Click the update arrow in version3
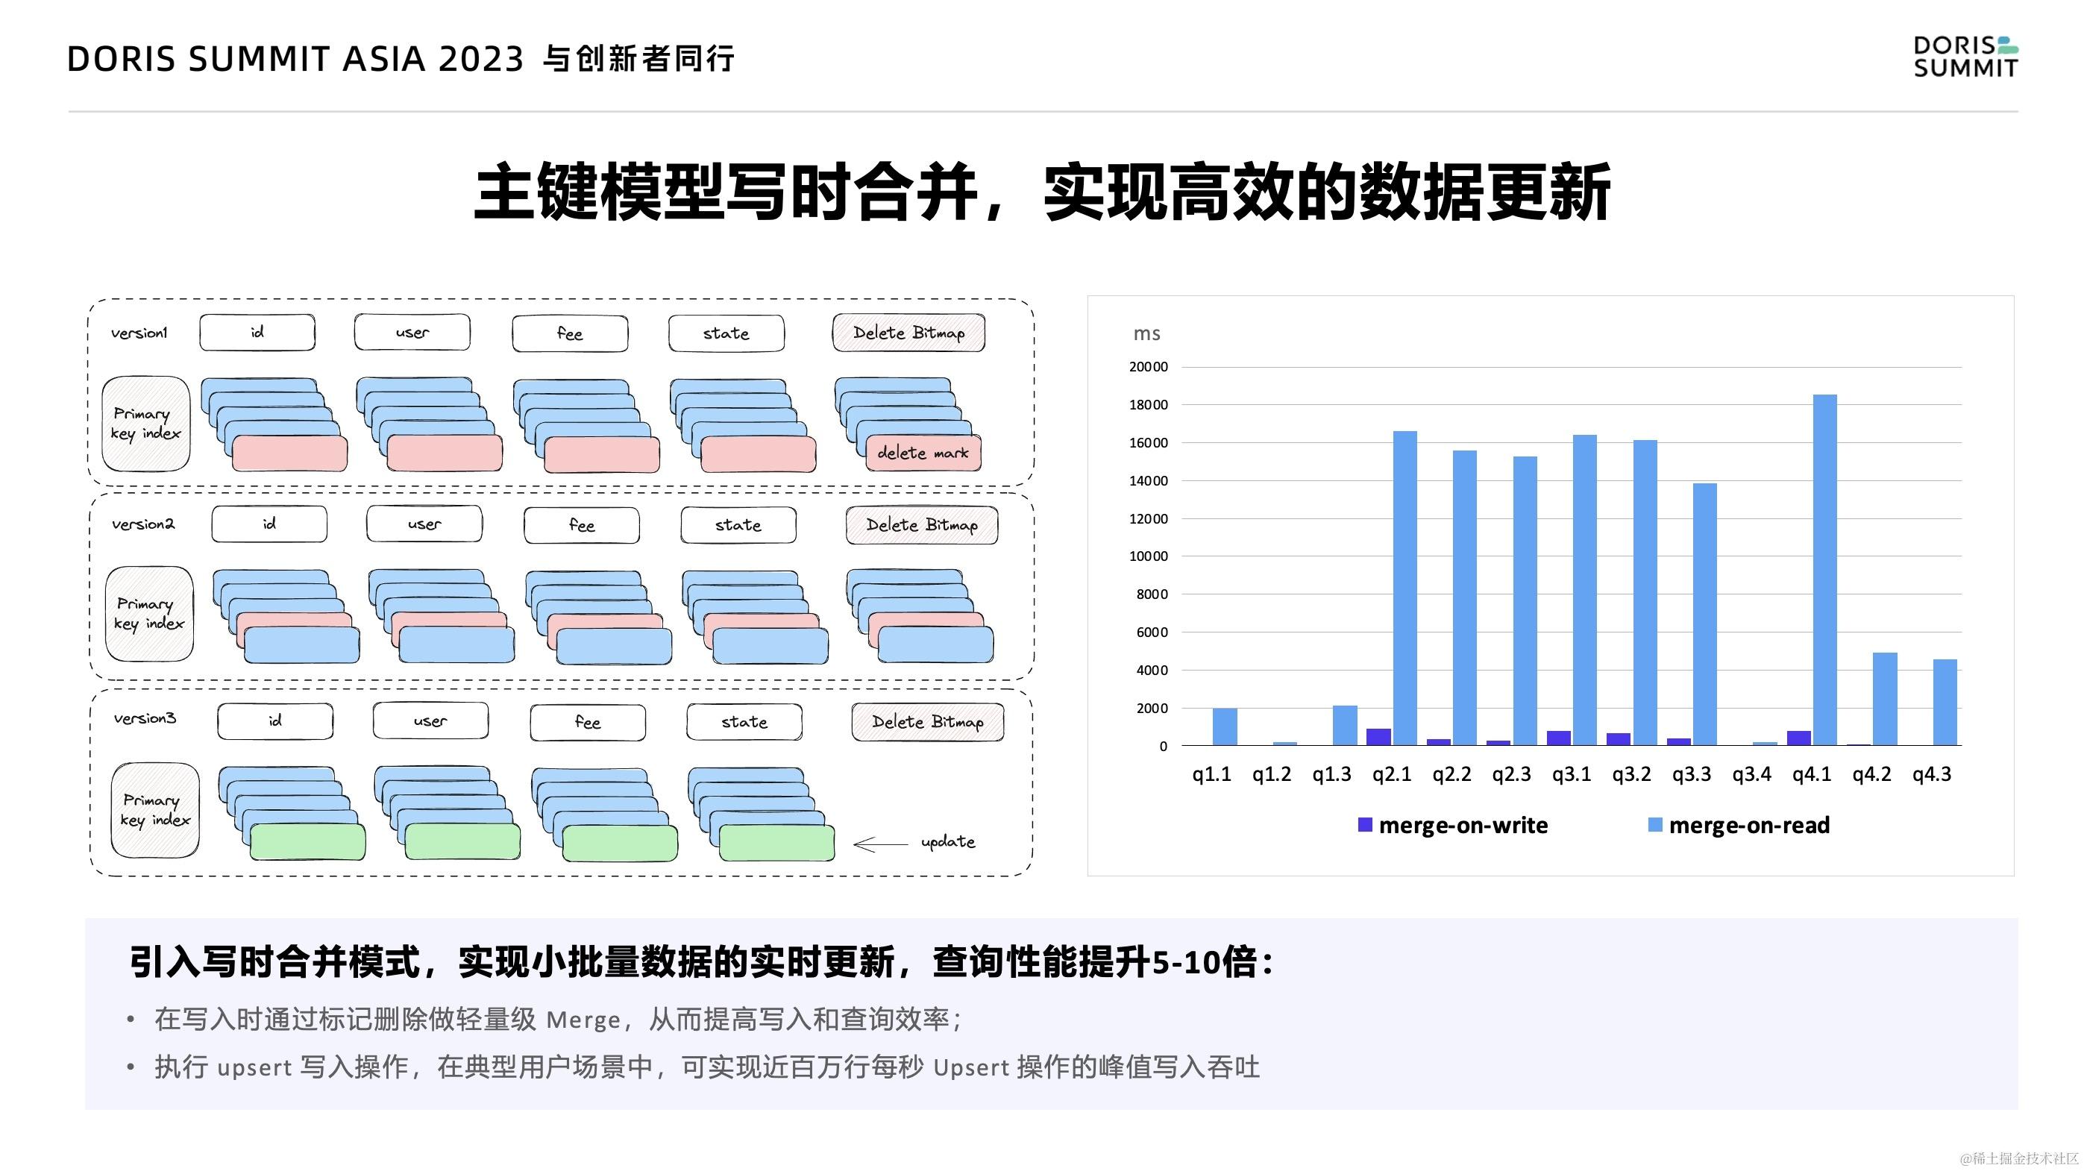 coord(880,844)
